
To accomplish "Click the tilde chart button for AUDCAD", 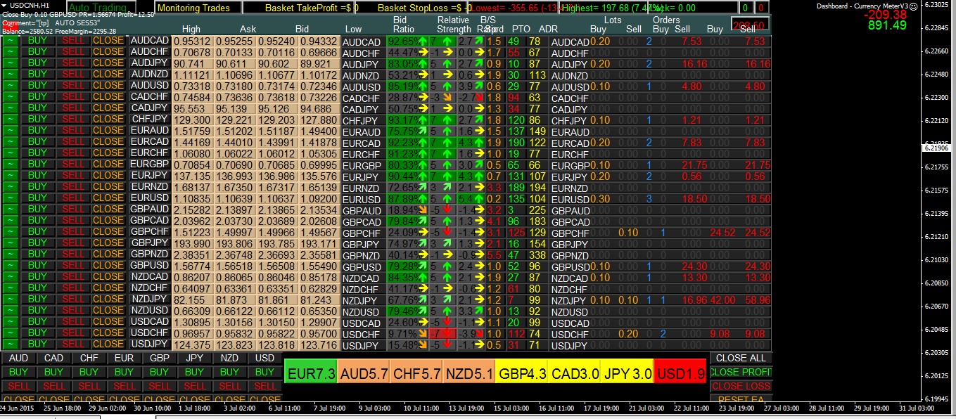I will tap(11, 41).
